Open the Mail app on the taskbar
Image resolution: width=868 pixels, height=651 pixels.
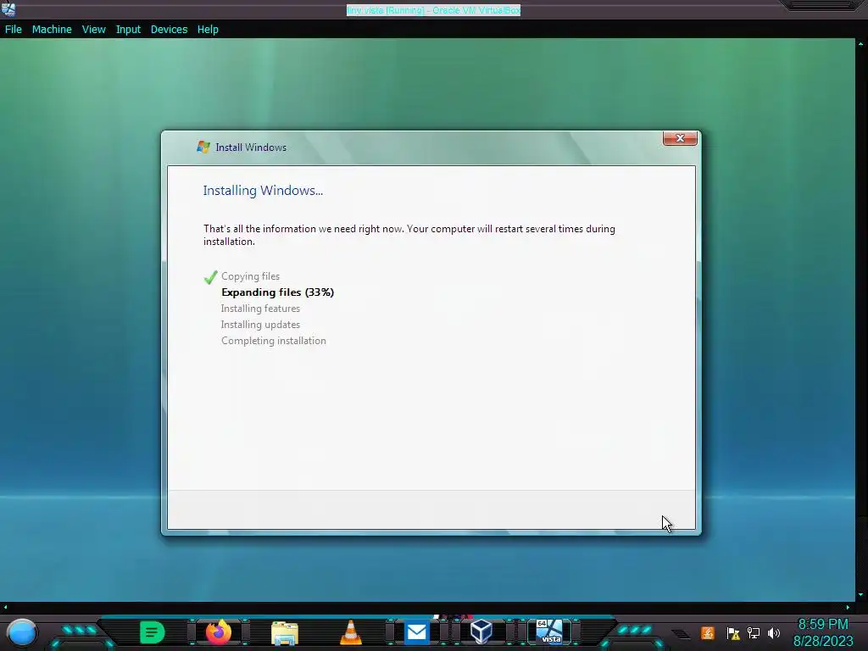pos(416,632)
